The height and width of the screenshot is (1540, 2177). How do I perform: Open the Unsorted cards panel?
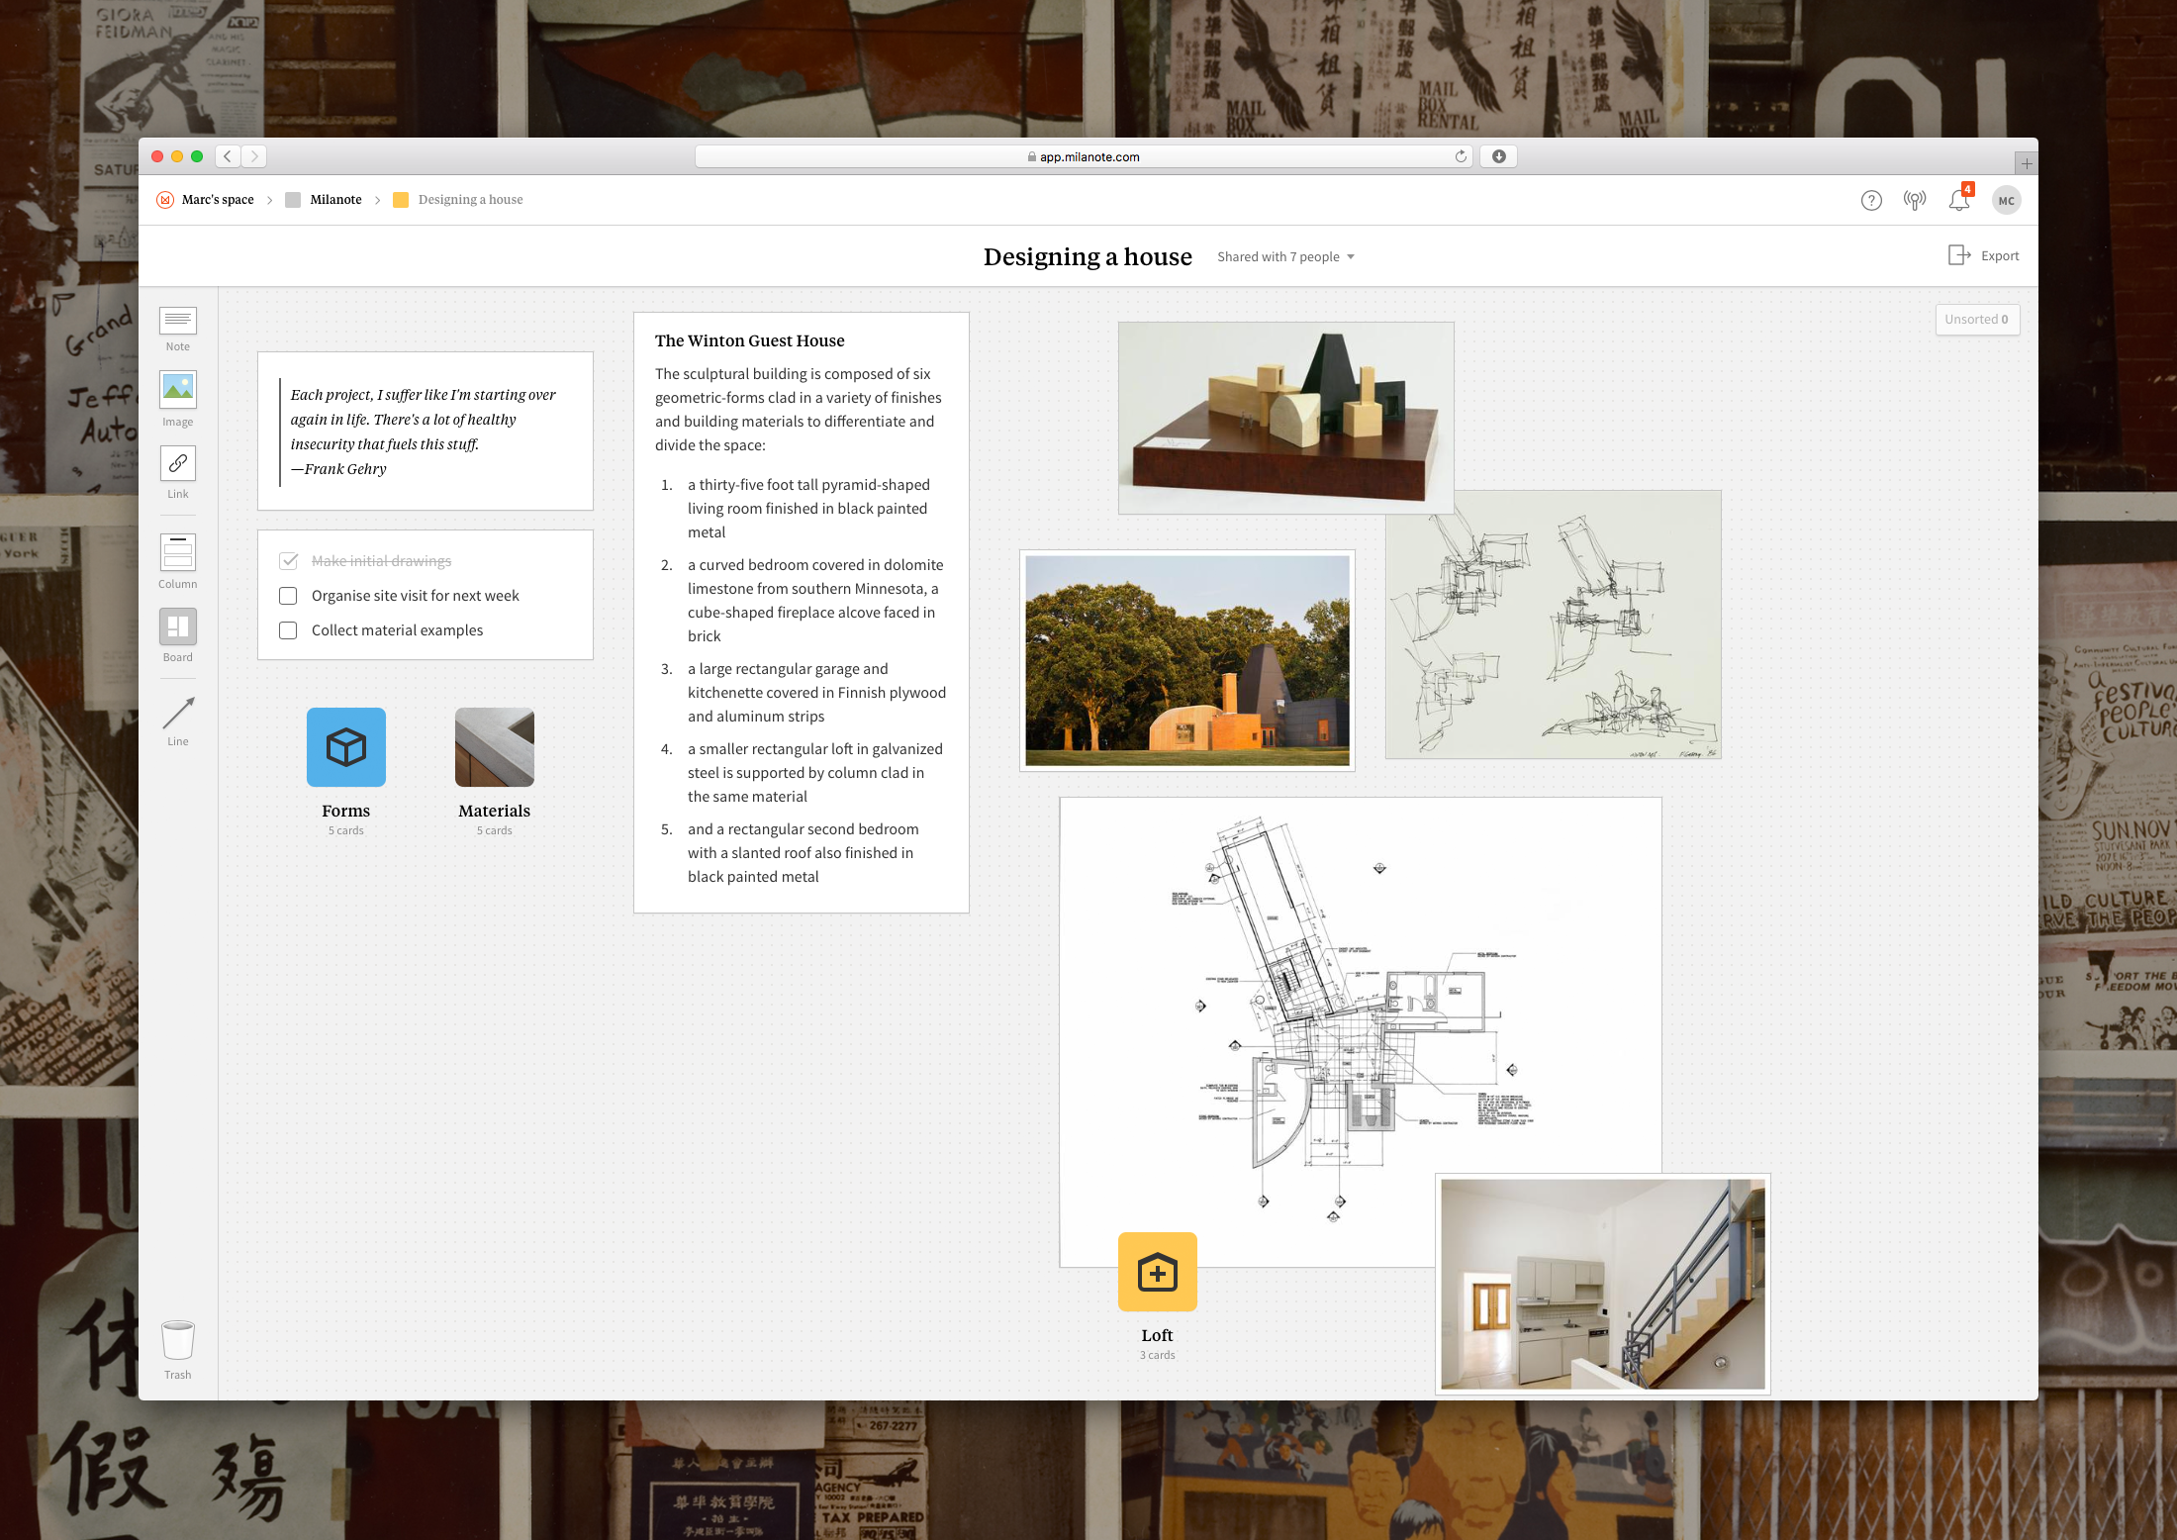pyautogui.click(x=1976, y=320)
